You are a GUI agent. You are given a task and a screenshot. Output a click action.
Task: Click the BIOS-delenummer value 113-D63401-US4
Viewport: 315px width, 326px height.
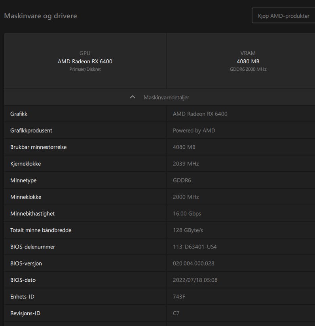click(195, 247)
